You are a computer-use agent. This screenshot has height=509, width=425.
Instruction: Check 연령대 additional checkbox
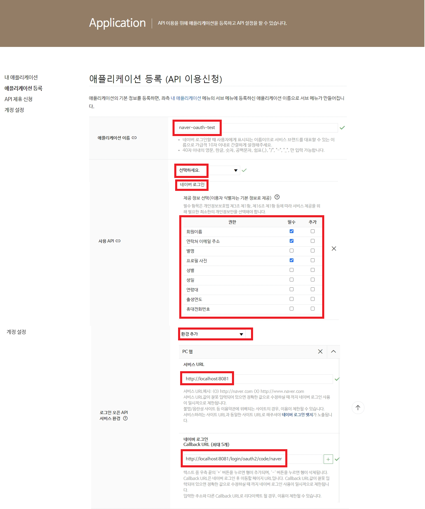(313, 289)
